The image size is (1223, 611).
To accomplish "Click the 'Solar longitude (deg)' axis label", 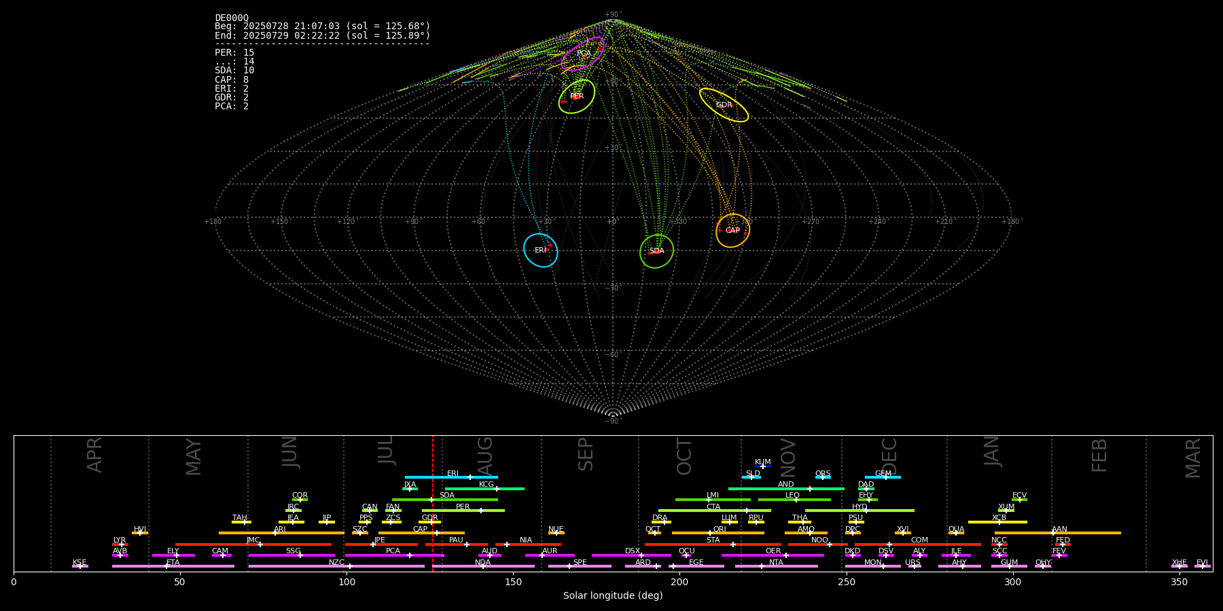I will pyautogui.click(x=613, y=595).
